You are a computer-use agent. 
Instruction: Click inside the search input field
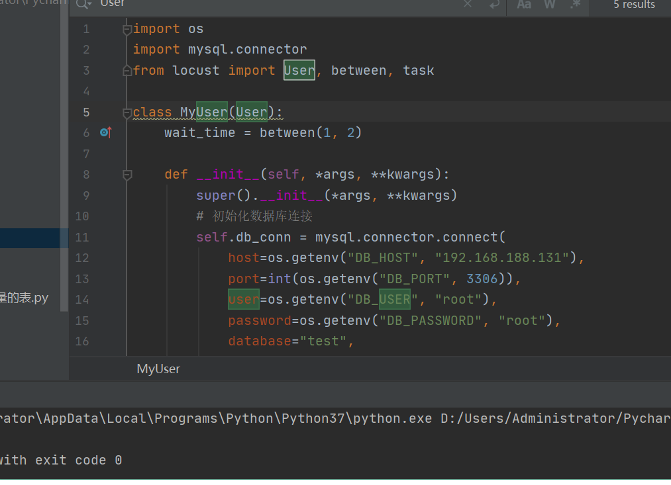[x=199, y=5]
